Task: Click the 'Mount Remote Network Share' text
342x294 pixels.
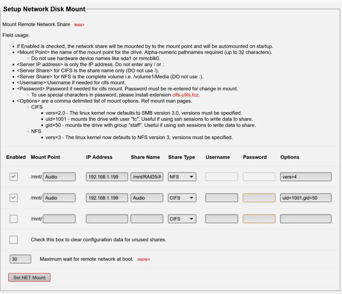Action: pos(36,24)
